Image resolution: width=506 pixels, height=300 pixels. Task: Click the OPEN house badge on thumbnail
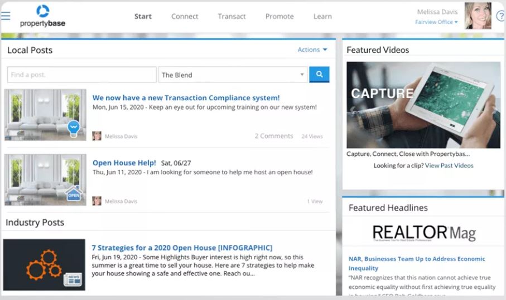[74, 194]
